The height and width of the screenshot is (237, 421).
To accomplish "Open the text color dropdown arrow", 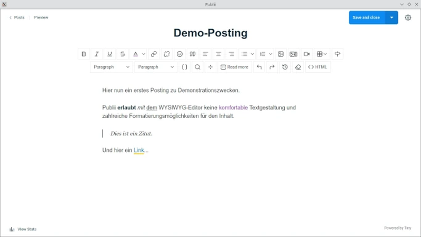I will (x=144, y=54).
